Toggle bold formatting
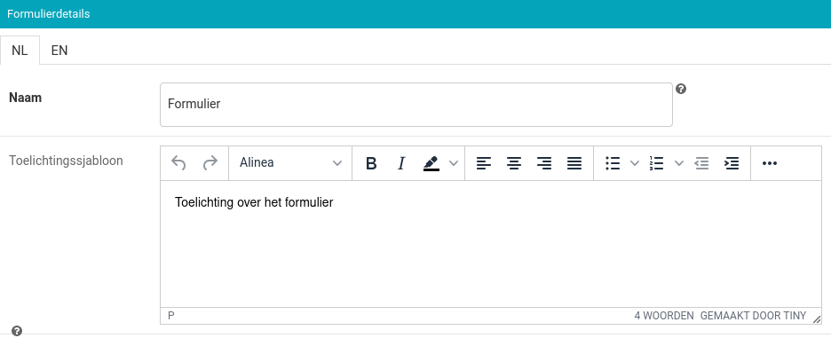Viewport: 831px width, 338px height. pos(371,163)
